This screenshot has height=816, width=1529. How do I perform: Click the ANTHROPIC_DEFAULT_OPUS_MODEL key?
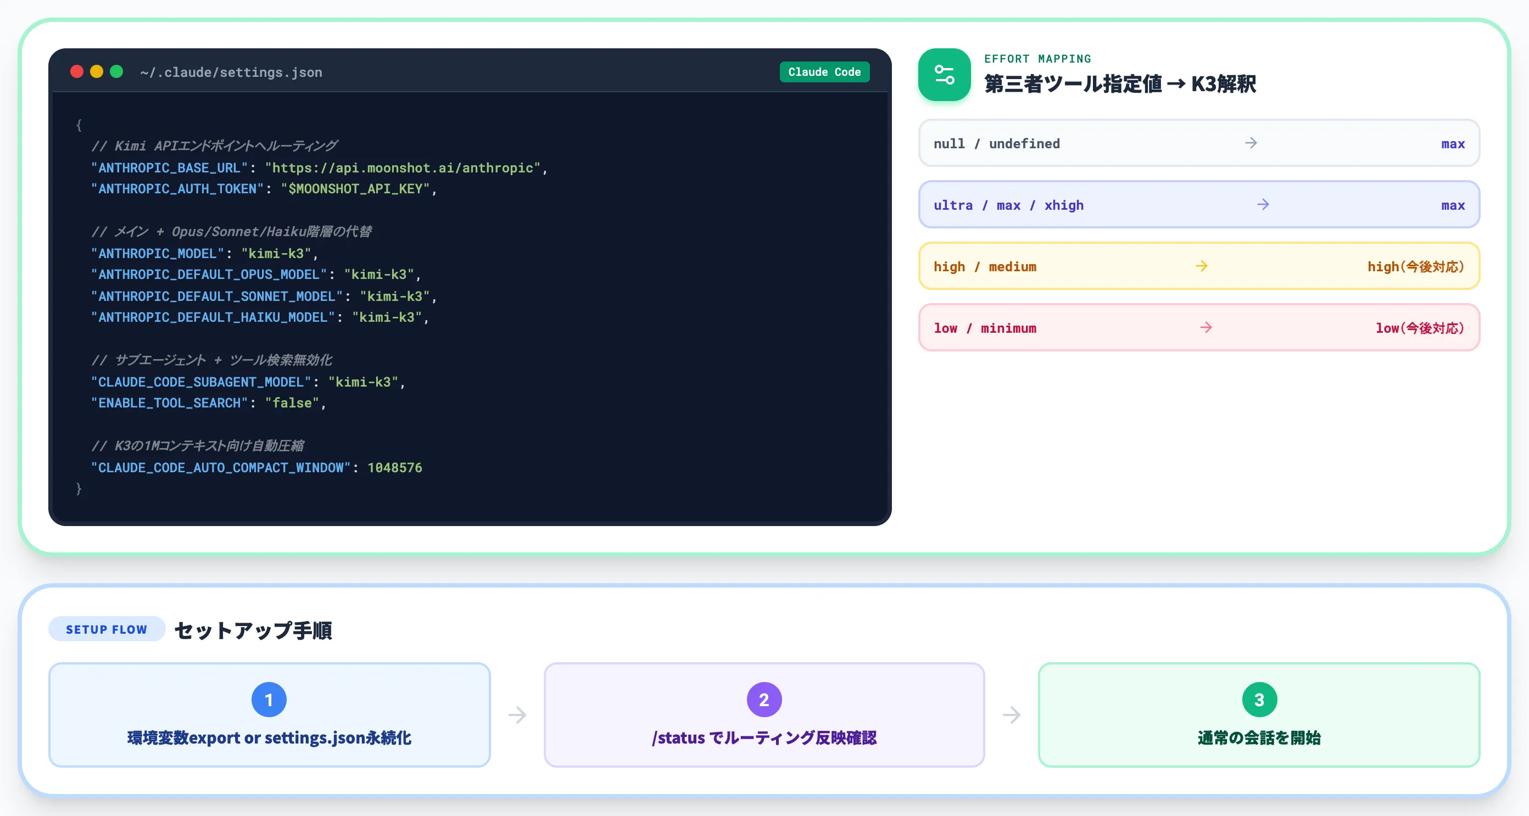tap(209, 274)
